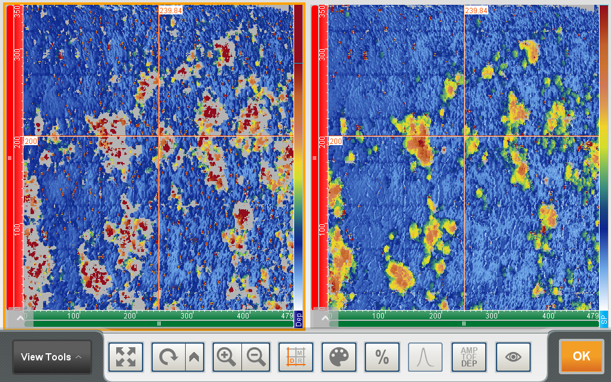This screenshot has width=611, height=382.
Task: Open the chevron dropdown beside the rotate icon
Action: pos(193,356)
